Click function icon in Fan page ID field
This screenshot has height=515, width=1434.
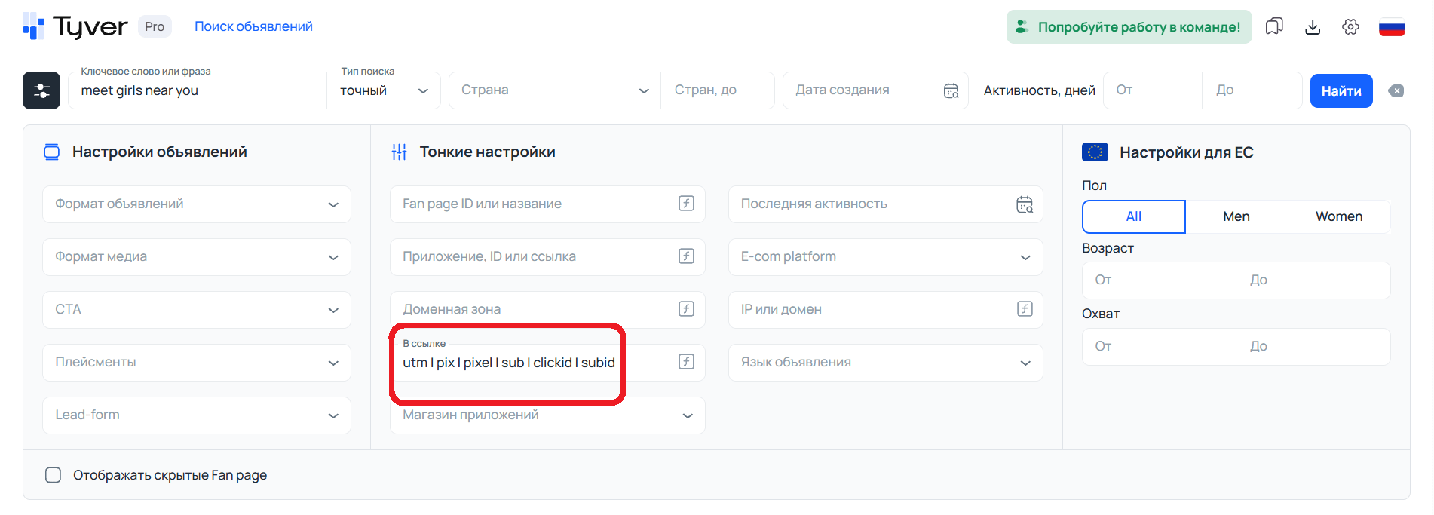click(x=686, y=204)
